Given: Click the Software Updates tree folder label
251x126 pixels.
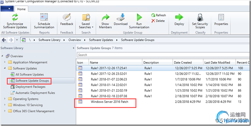Looking at the screenshot, I should pos(25,68).
